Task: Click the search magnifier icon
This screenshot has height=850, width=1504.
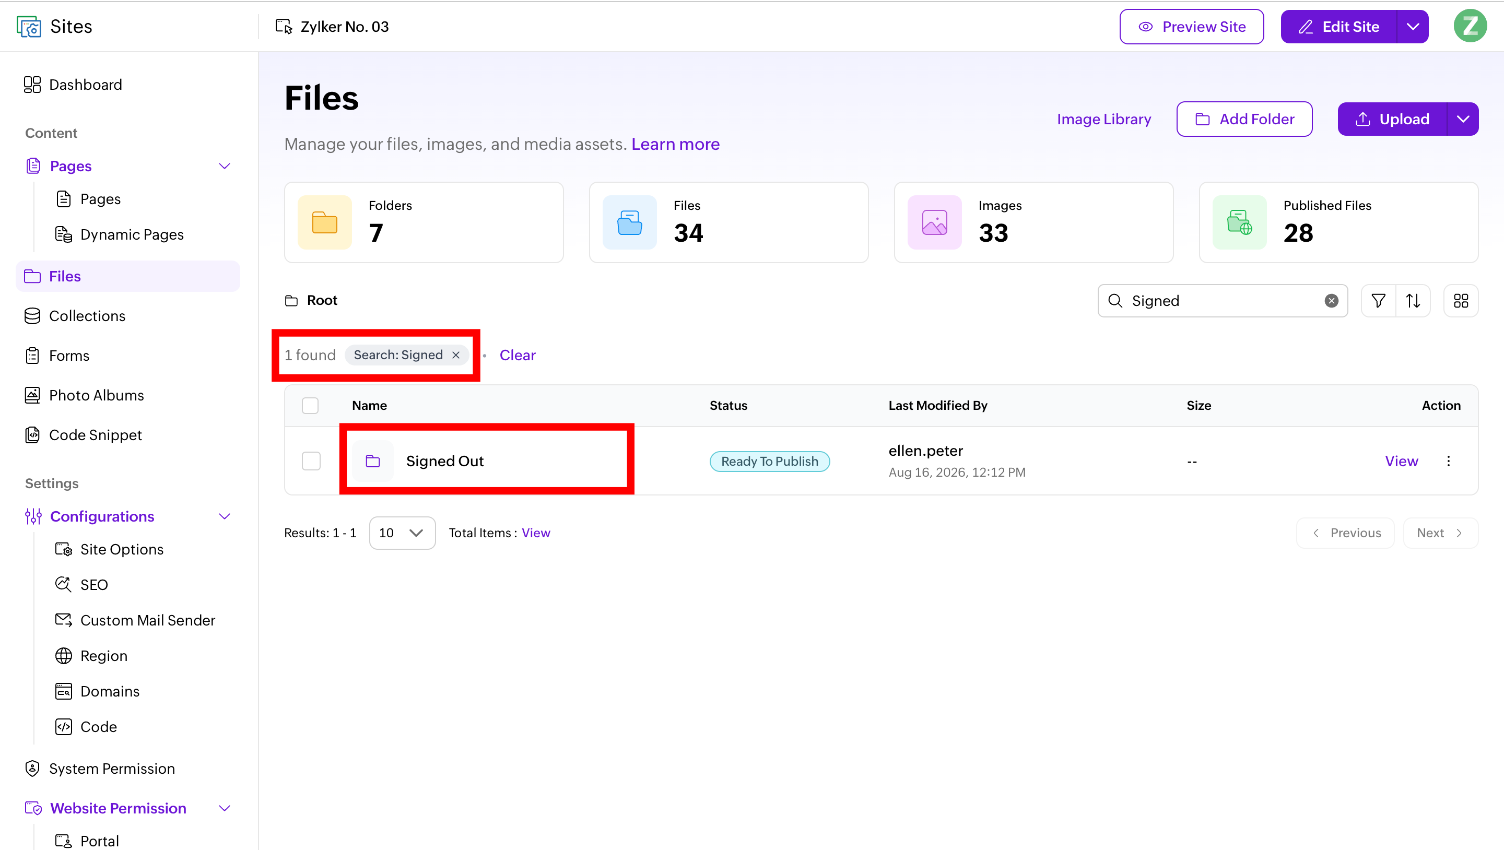Action: point(1115,301)
